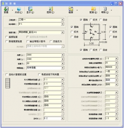Viewport: 124px width, 128px height.
Task: Toggle the 自动计算楼板自重 checkbox
Action: 7,74
